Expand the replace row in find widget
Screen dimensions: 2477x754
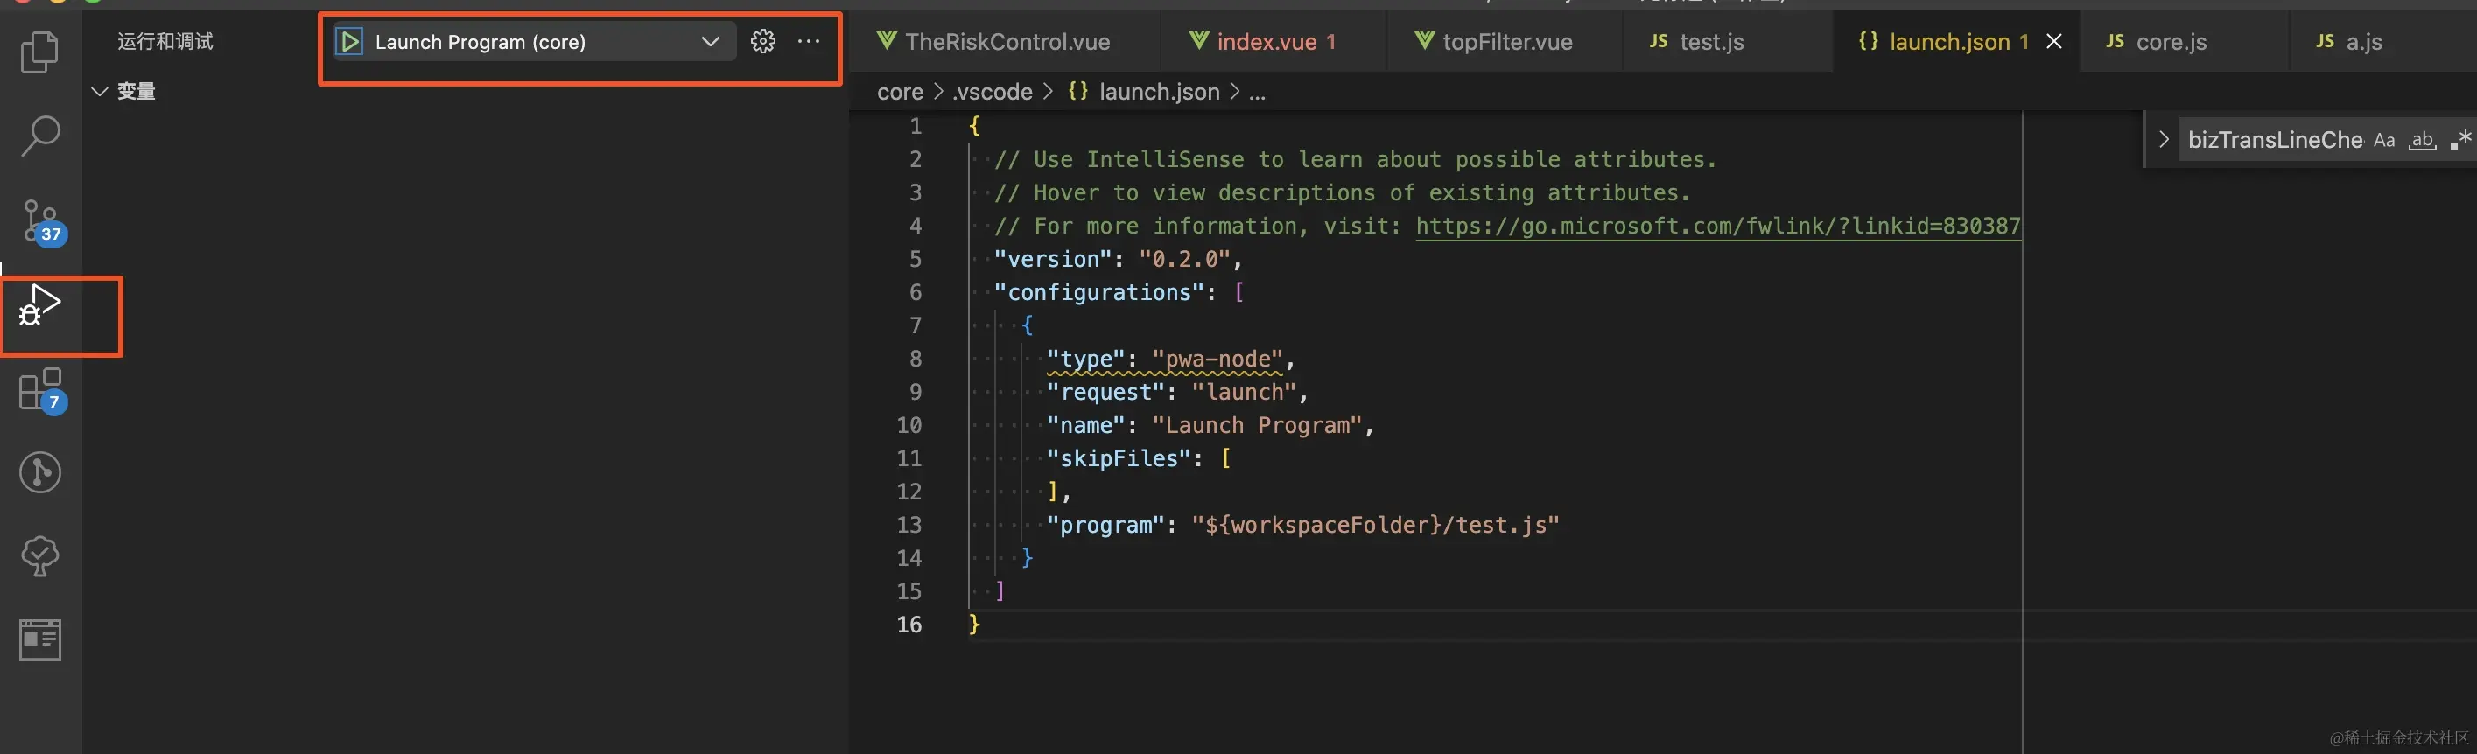click(2164, 139)
